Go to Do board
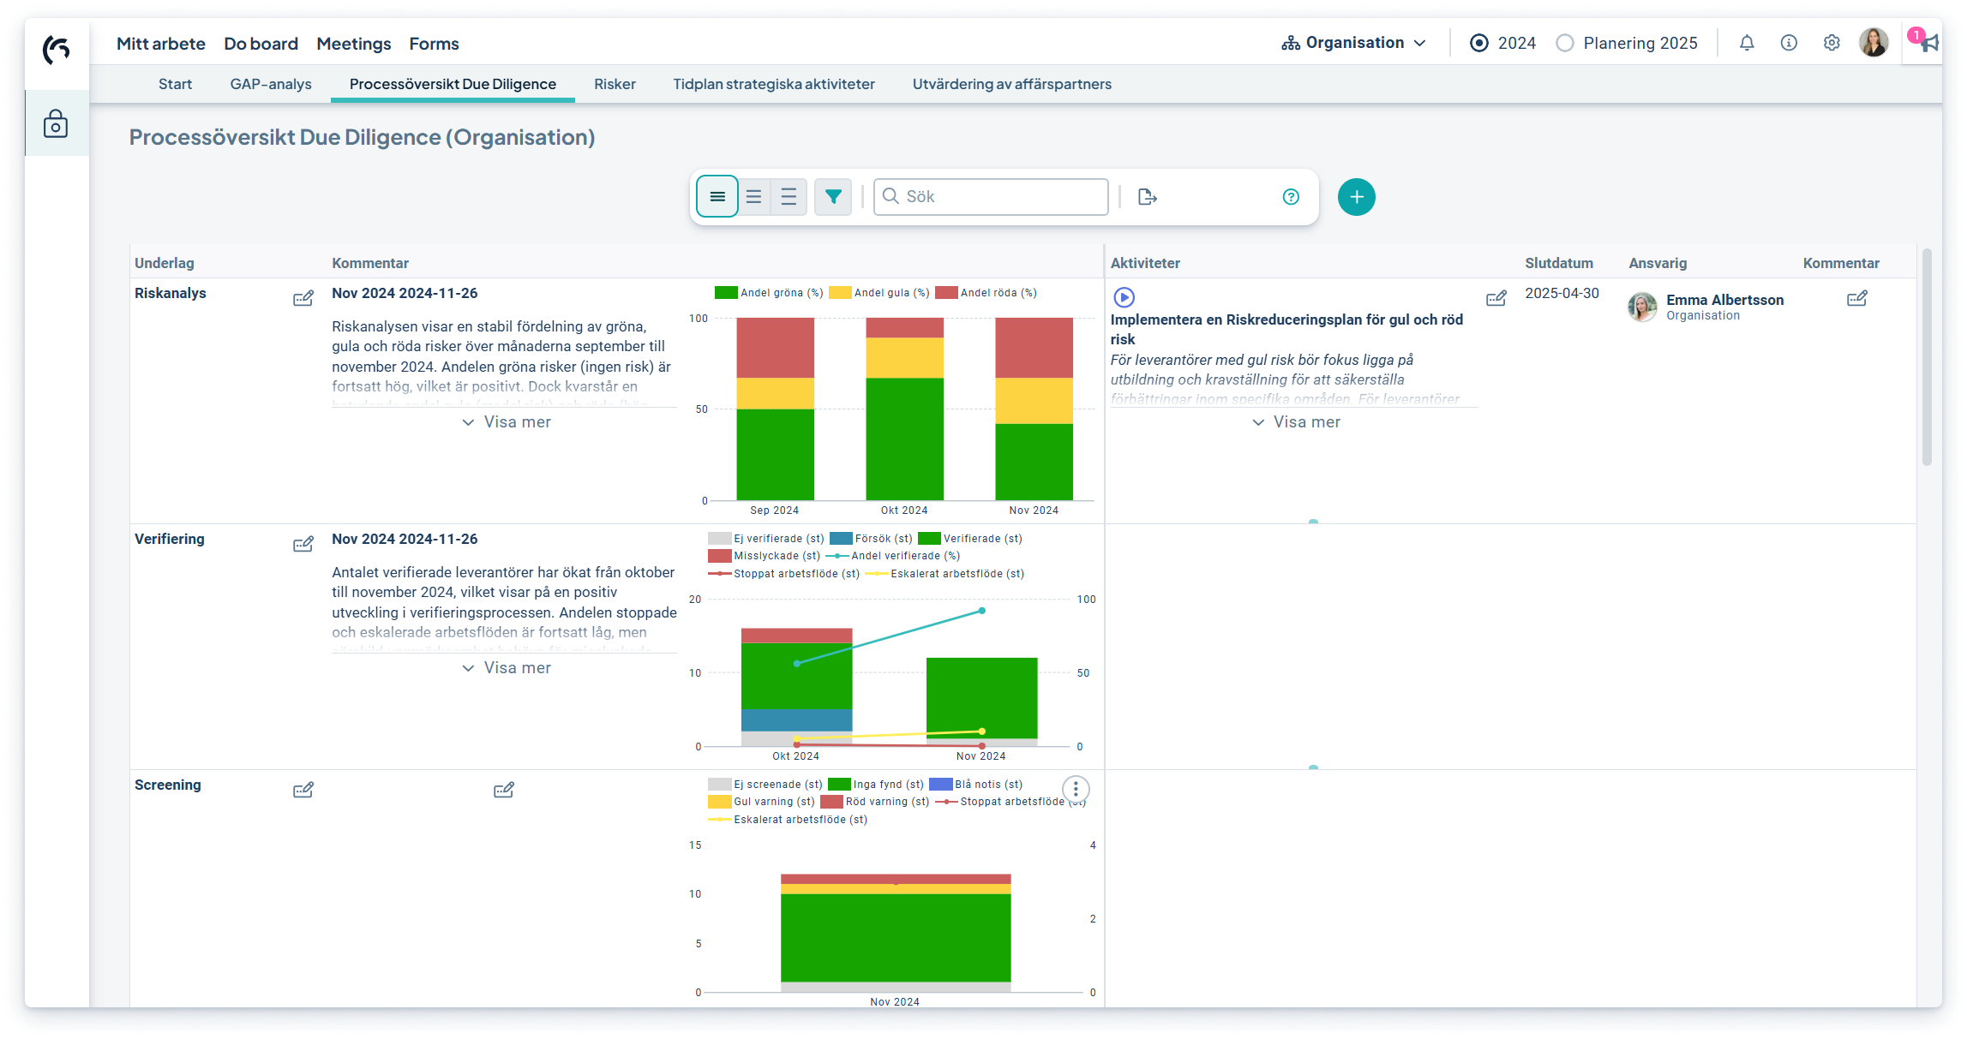This screenshot has width=1967, height=1039. (261, 44)
